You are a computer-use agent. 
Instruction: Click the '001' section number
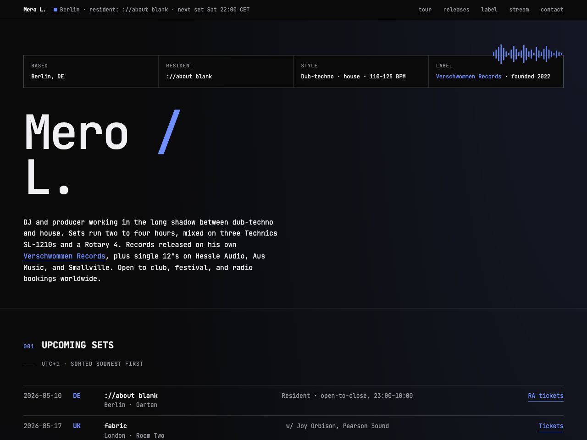point(29,346)
